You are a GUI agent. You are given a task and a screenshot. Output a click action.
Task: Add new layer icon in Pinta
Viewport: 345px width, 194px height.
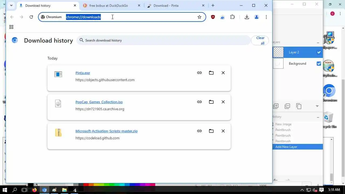pos(276,106)
